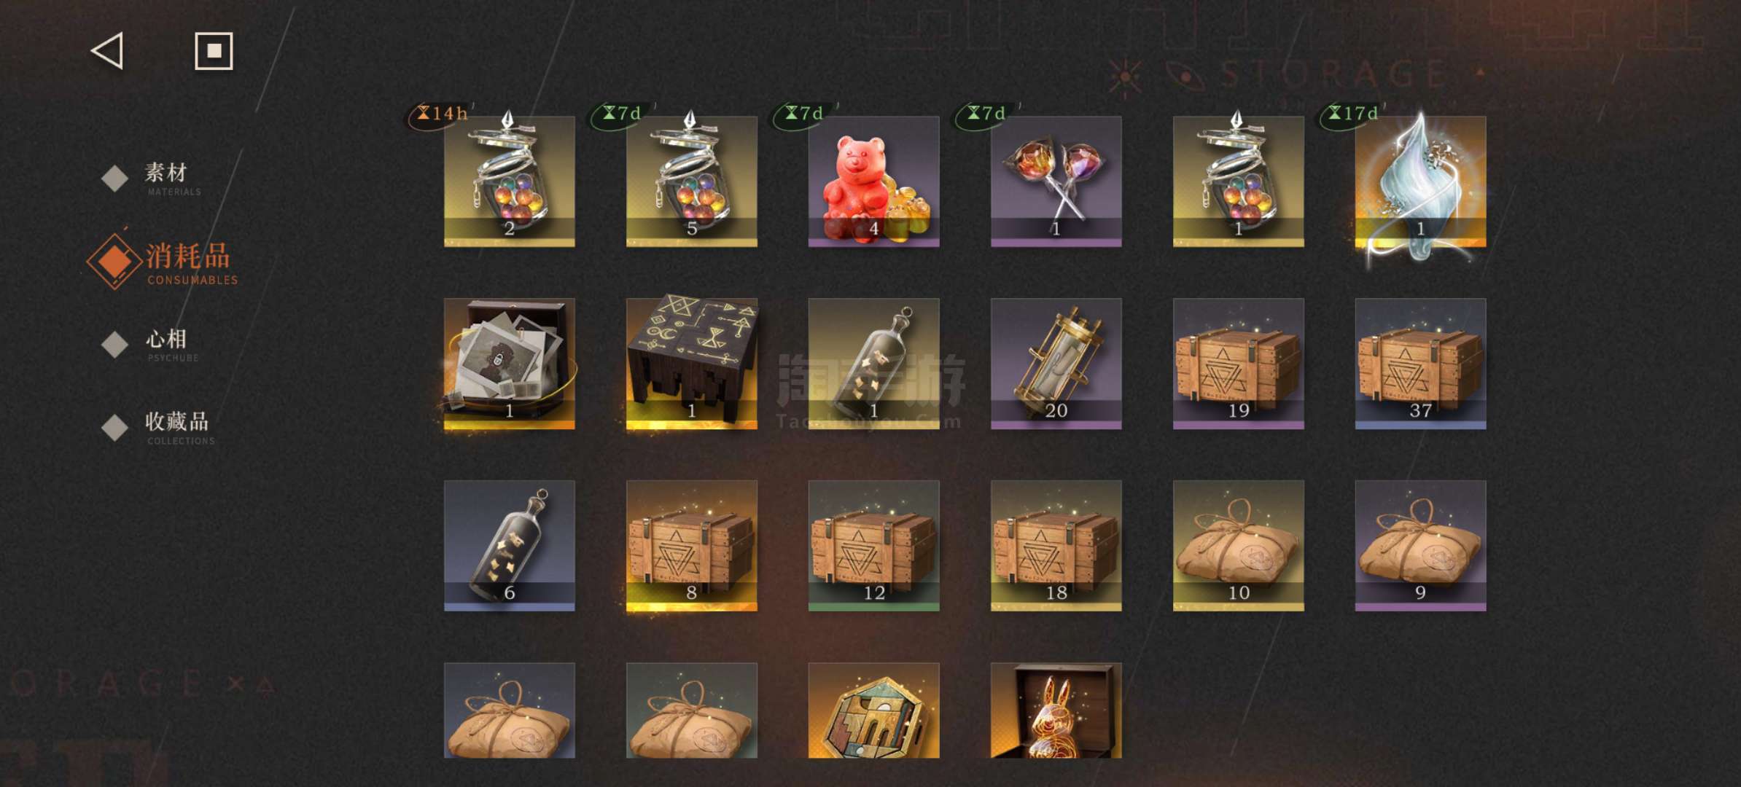Select the bottle item with count 6

(x=509, y=545)
